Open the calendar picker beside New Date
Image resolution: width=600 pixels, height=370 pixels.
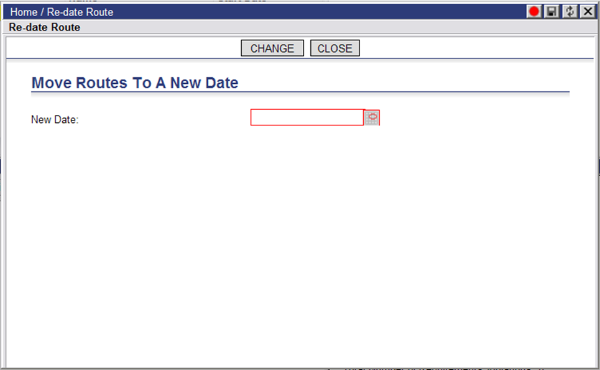tap(372, 118)
